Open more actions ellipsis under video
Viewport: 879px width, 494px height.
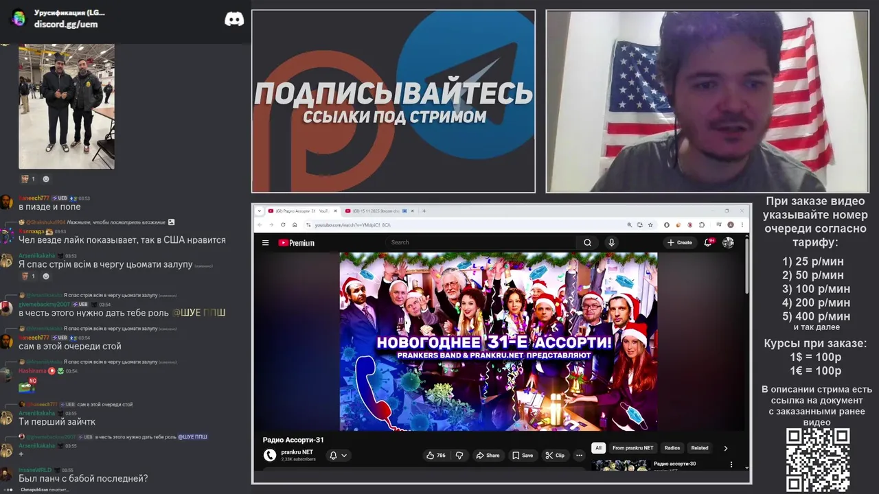579,455
